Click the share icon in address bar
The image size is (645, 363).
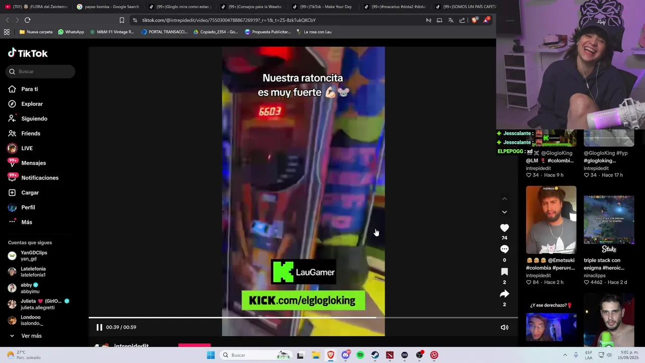tap(462, 20)
